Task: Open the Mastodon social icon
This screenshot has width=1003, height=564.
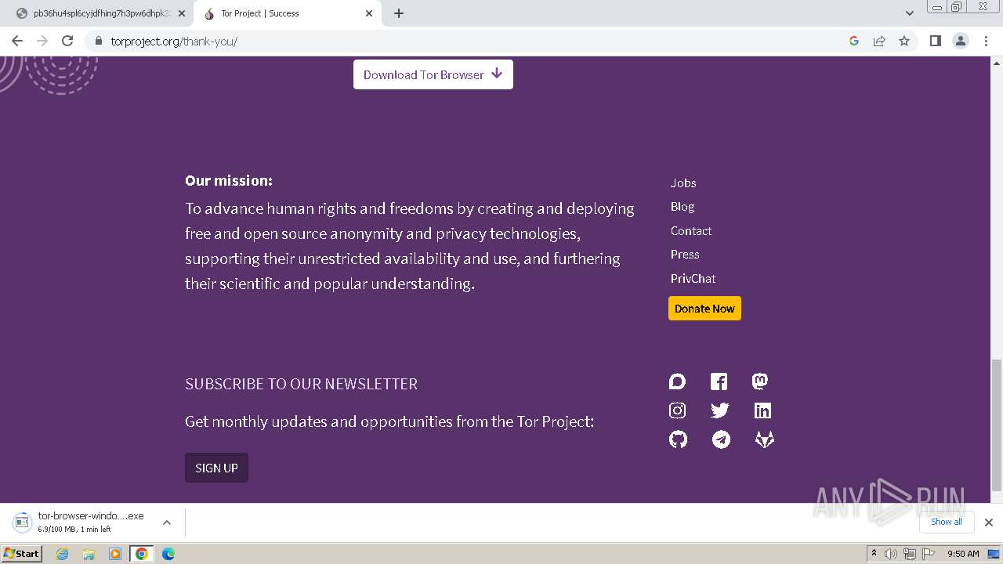Action: coord(760,381)
